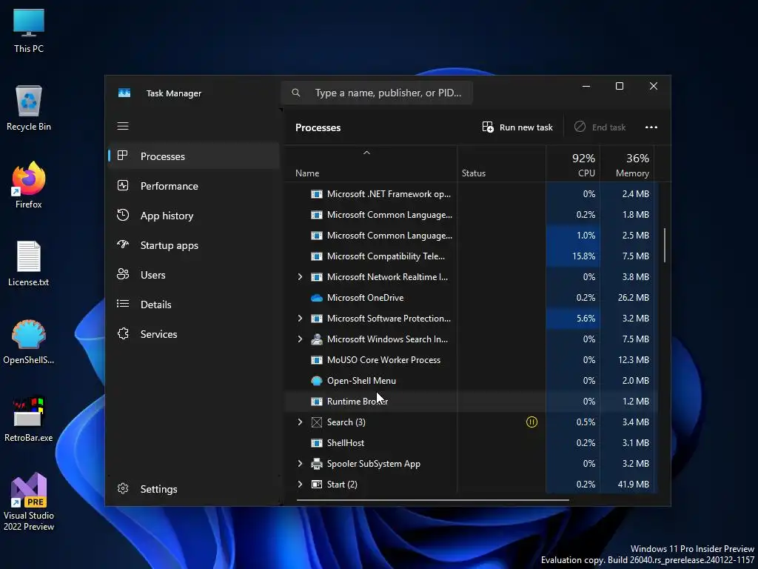
Task: Select Microsoft .NET Framework op... process row
Action: tap(470, 194)
